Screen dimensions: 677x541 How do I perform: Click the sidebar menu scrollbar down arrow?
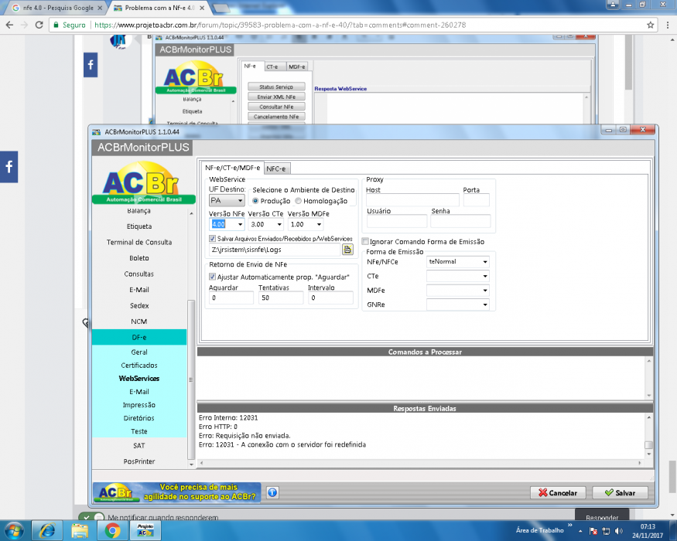click(x=191, y=464)
